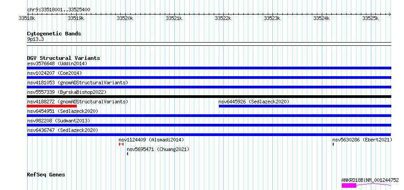Screen dimensions: 404x190
Task: Click the 33522k ruler tick label
Action: pos(223,18)
